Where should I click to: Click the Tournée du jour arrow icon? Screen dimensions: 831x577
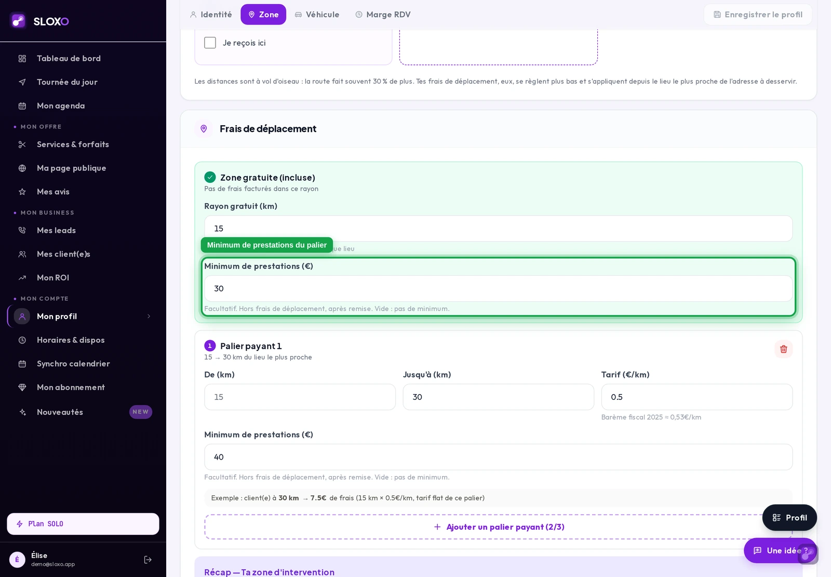coord(22,82)
